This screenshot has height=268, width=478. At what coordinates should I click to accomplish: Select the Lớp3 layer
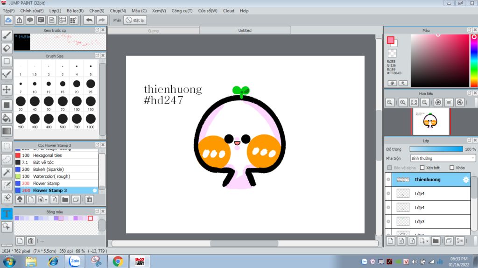pos(428,222)
